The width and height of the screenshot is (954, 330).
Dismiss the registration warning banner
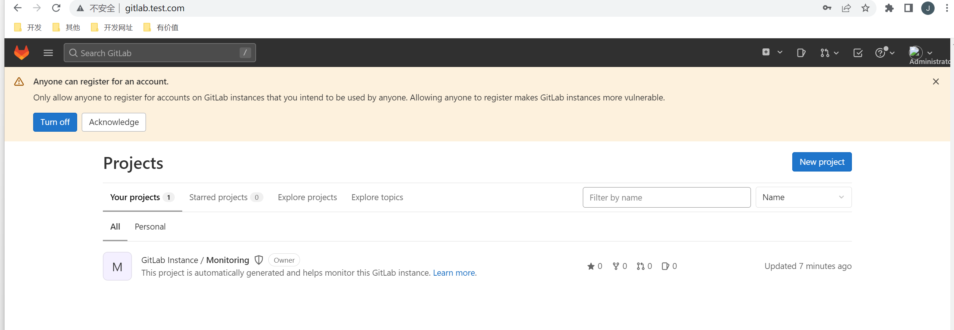pos(936,81)
